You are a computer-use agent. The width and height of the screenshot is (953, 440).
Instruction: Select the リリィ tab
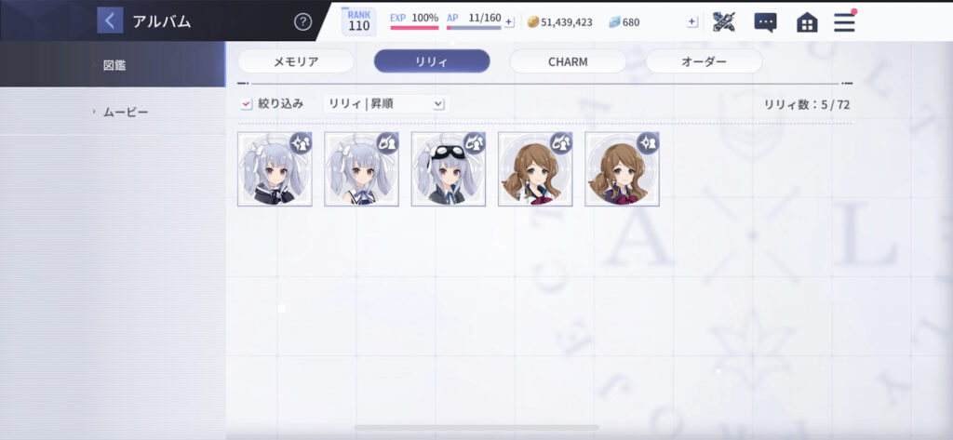pos(432,61)
